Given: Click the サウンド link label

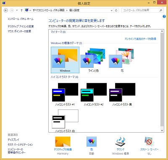Looking at the screenshot, I should click(121, 149).
